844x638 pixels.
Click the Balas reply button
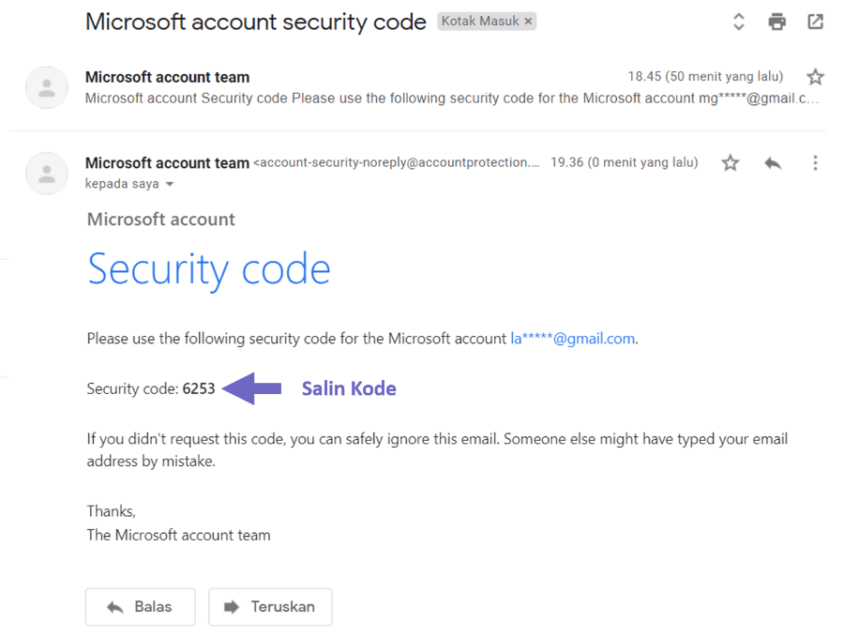141,607
